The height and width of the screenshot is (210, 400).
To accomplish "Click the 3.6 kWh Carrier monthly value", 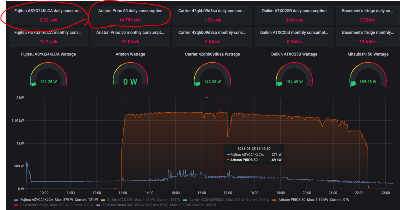I will pyautogui.click(x=212, y=42).
